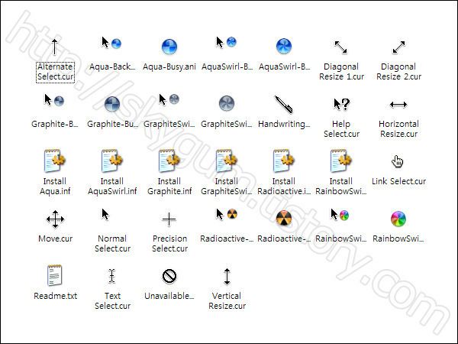Screen dimensions: 458x344
Task: Open the Aqua-Busy.ani blue ball icon
Action: tap(169, 47)
